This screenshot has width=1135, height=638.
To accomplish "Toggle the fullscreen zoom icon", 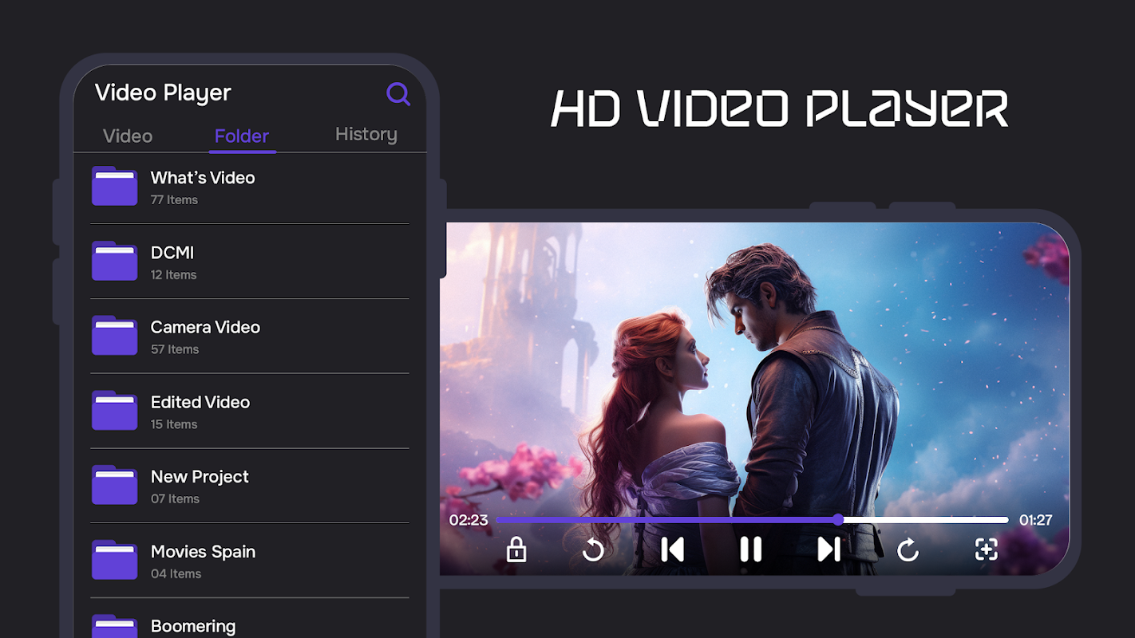I will [987, 549].
